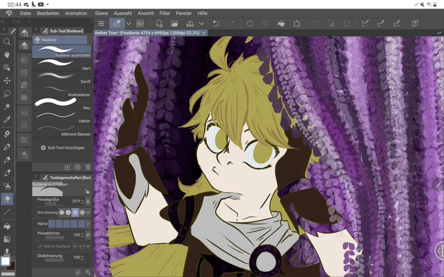Select the Decoration flower brush tool
Image resolution: width=444 pixels, height=277 pixels.
[7, 134]
